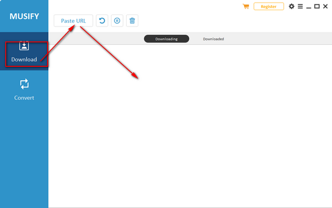Screen dimensions: 332x208
Task: Click the MUSIFY logo text
Action: tap(24, 16)
